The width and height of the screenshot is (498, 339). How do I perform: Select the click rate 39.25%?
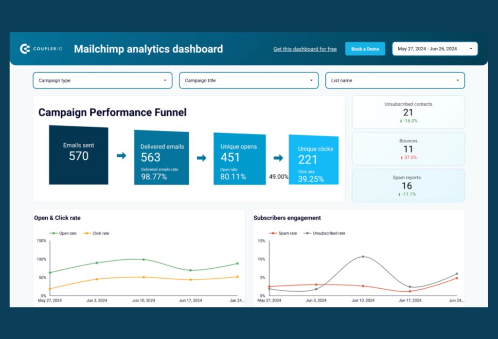(x=311, y=179)
